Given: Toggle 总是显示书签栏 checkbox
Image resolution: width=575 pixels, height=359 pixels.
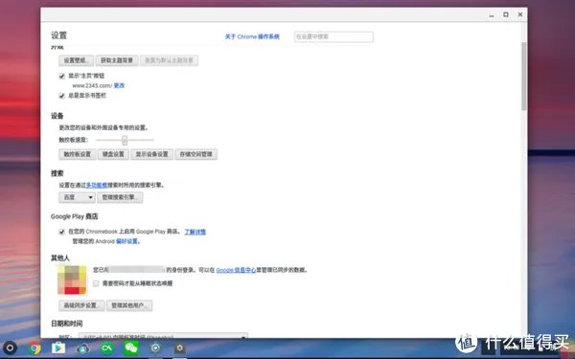Looking at the screenshot, I should (62, 96).
